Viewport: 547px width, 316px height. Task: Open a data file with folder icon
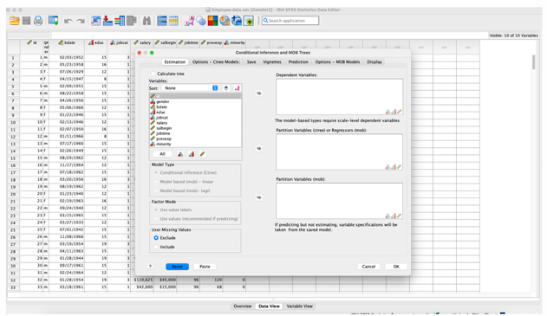pos(14,21)
